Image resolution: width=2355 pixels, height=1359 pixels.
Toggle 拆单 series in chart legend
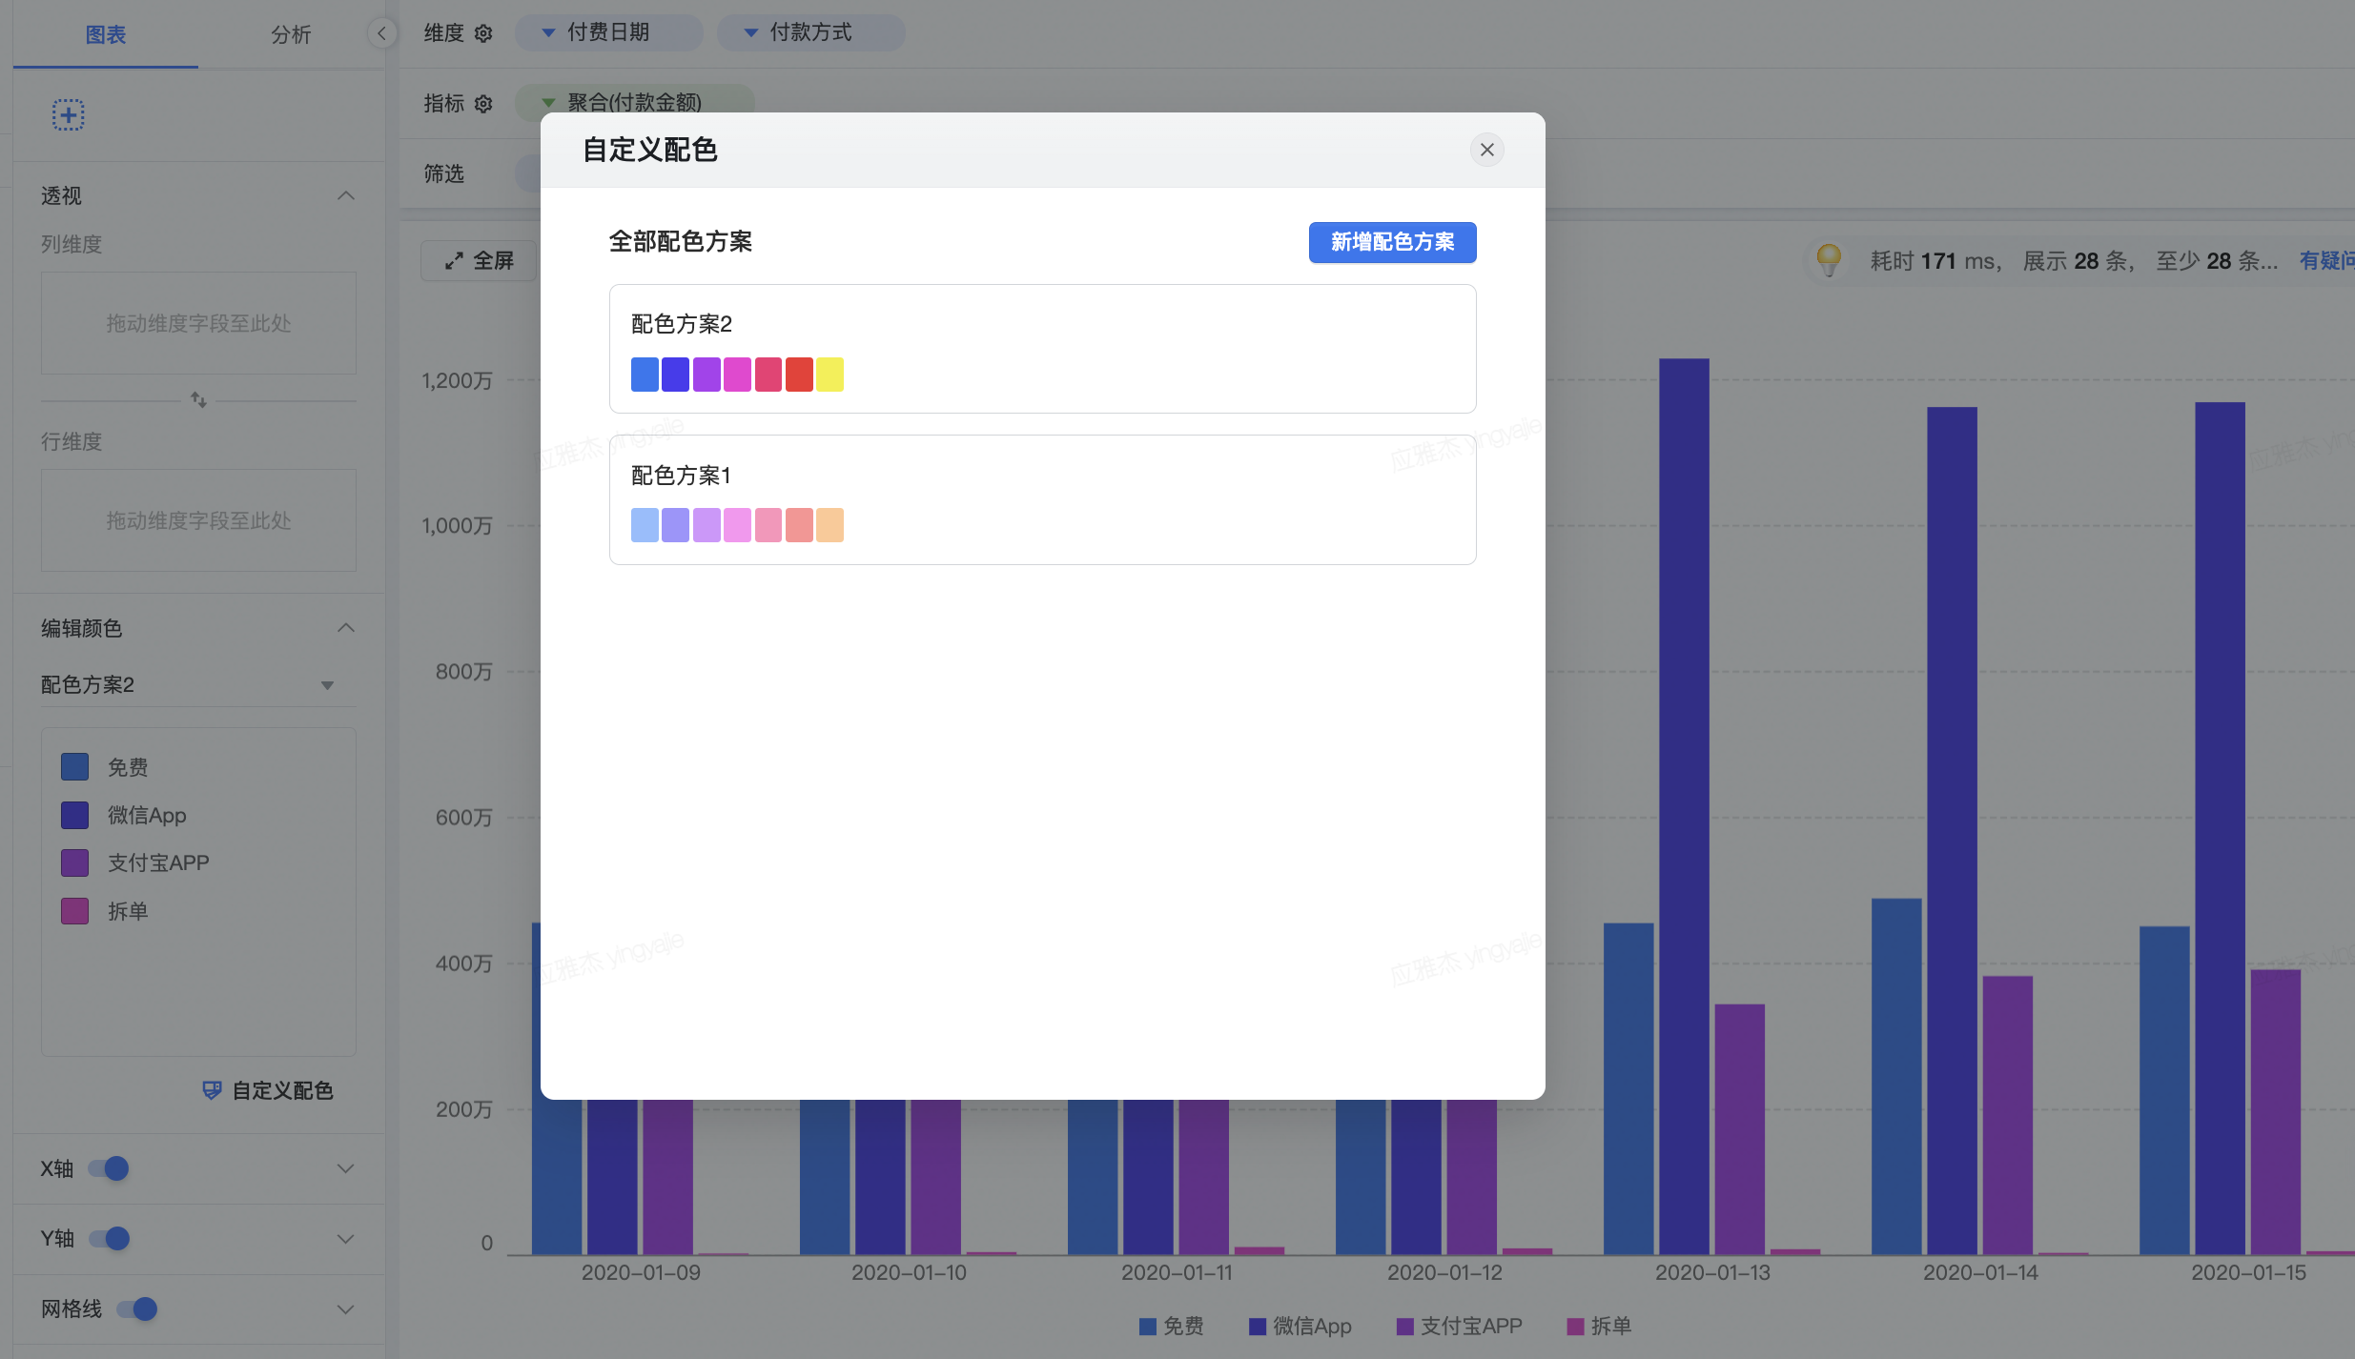tap(1599, 1326)
